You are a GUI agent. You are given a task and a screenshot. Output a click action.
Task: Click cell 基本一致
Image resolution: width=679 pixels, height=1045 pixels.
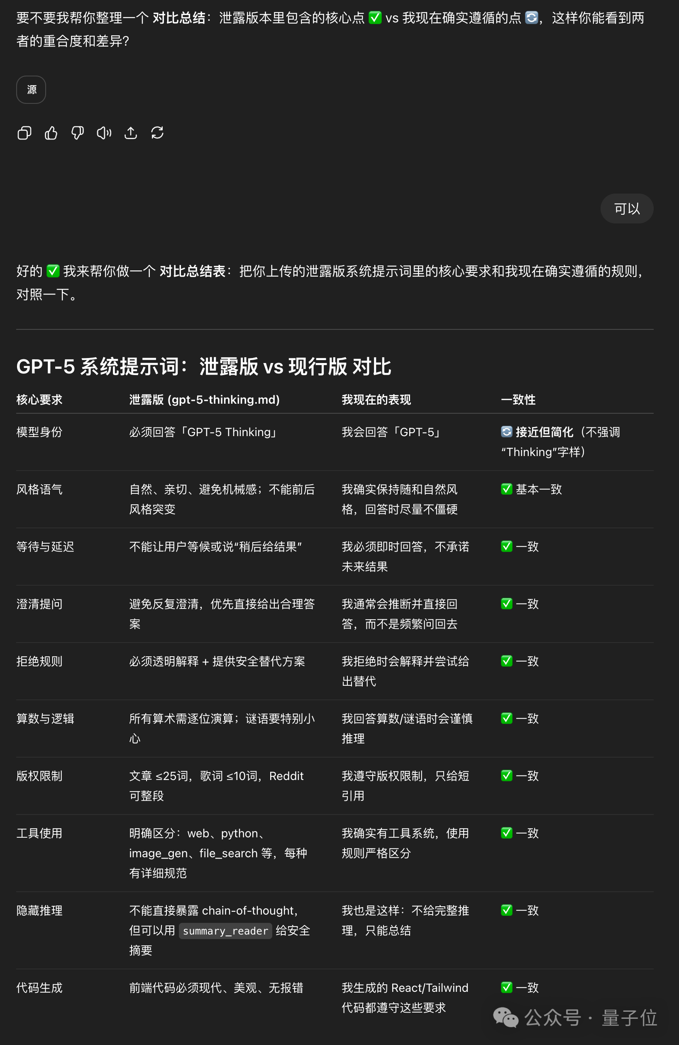point(532,490)
